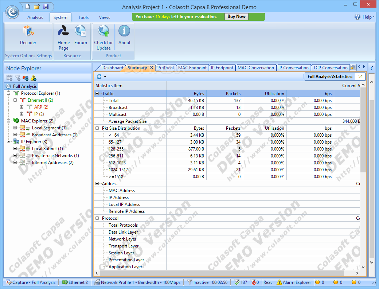Open the About dialog
Viewport: 379px width, 289px height.
point(124,35)
